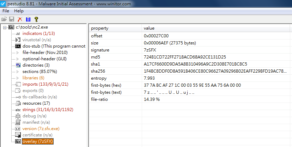Click the size value 0x00006AEF (27375 bytes)

pos(170,43)
